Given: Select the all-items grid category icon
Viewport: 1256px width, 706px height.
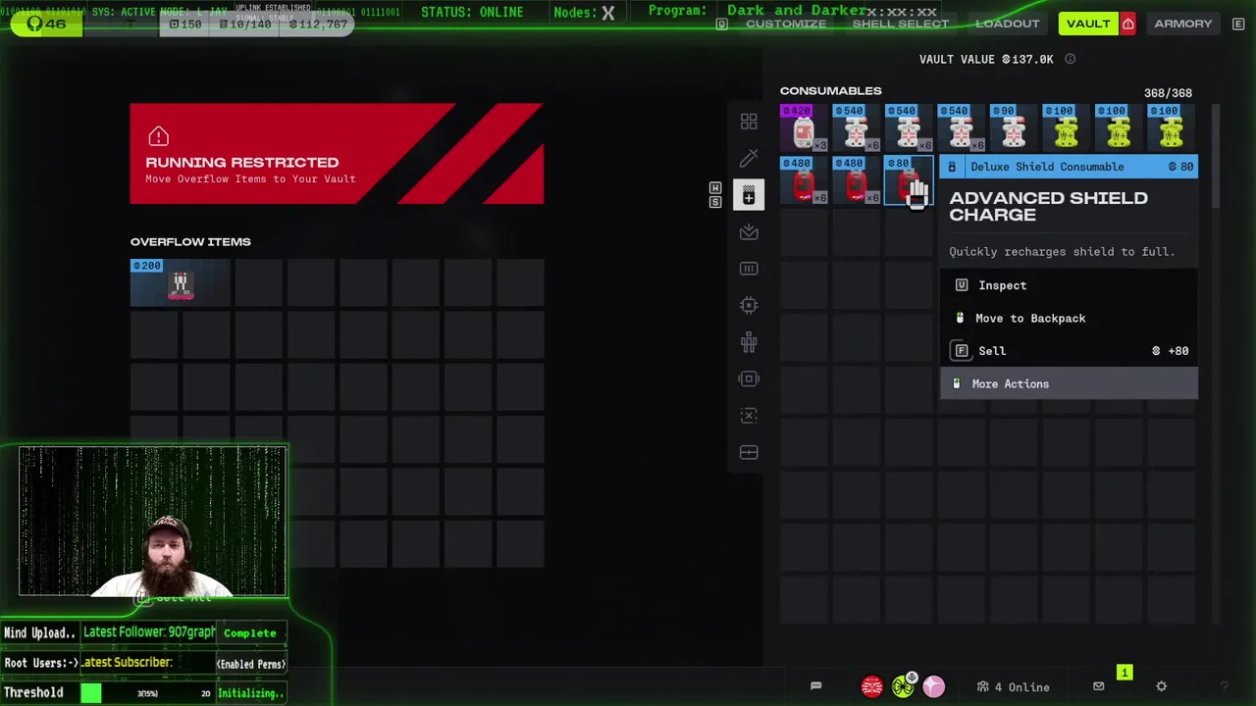Looking at the screenshot, I should pos(749,122).
